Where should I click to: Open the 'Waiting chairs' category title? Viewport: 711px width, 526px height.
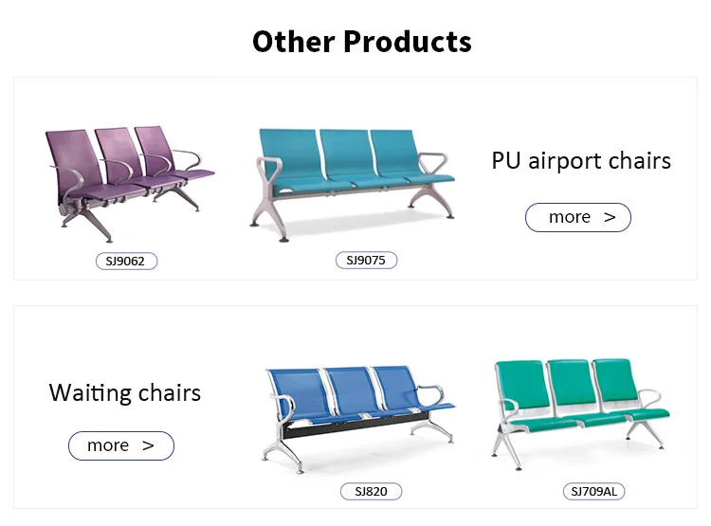tap(125, 392)
